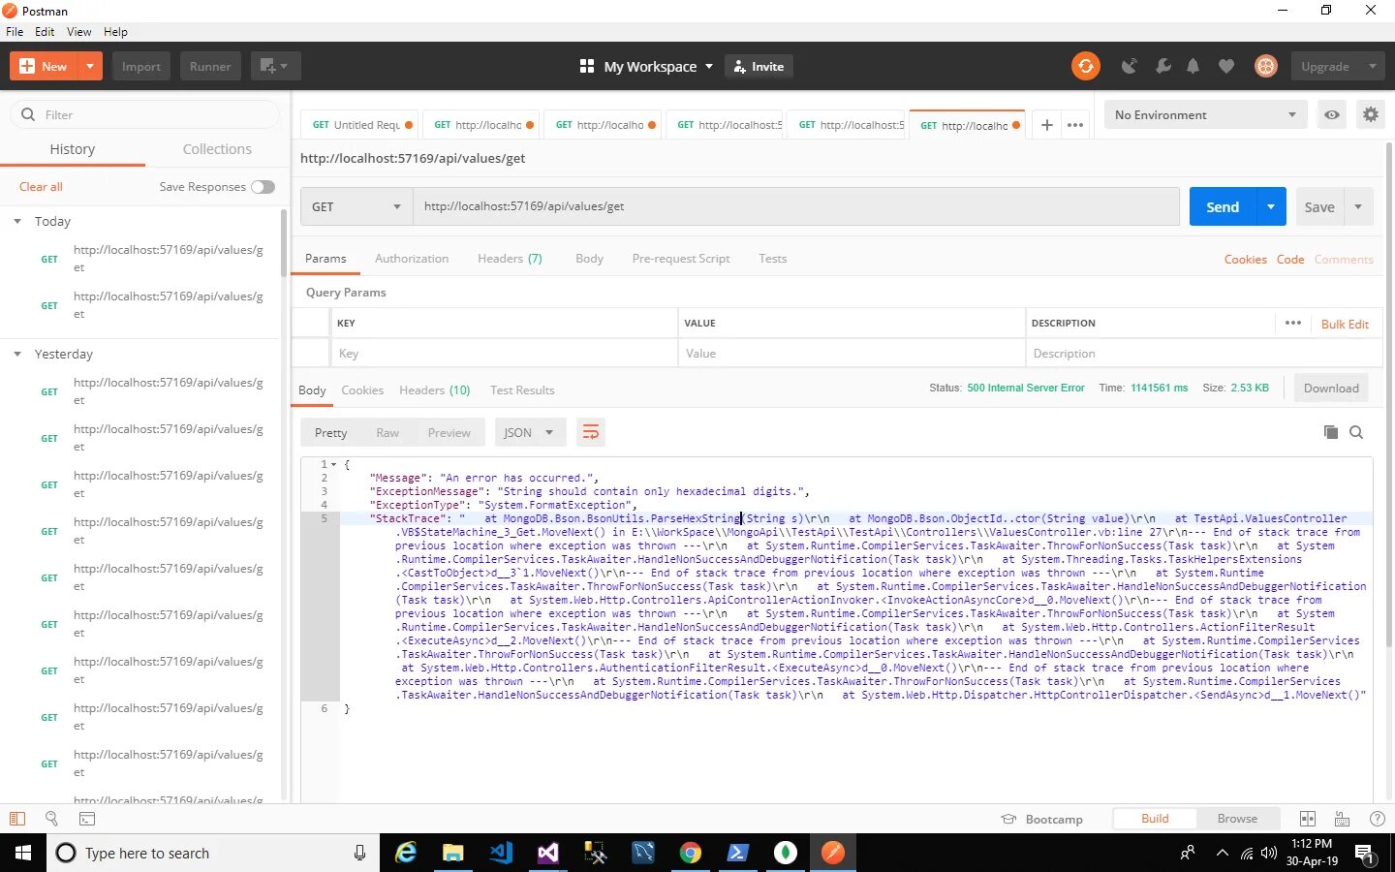Open the Save button dropdown arrow
Viewport: 1395px width, 872px height.
[x=1358, y=206]
